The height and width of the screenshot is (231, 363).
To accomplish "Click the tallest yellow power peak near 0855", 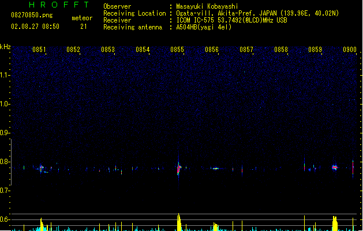I will pos(179,222).
